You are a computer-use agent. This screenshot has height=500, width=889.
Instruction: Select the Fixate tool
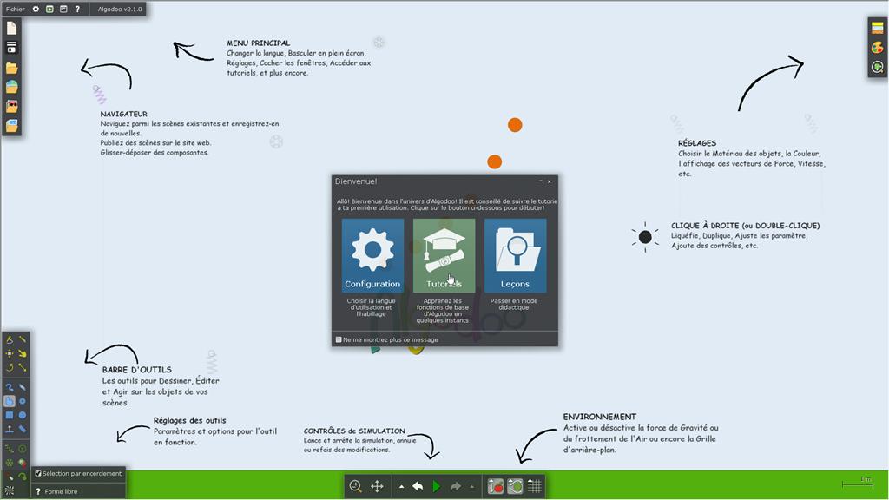(10, 464)
